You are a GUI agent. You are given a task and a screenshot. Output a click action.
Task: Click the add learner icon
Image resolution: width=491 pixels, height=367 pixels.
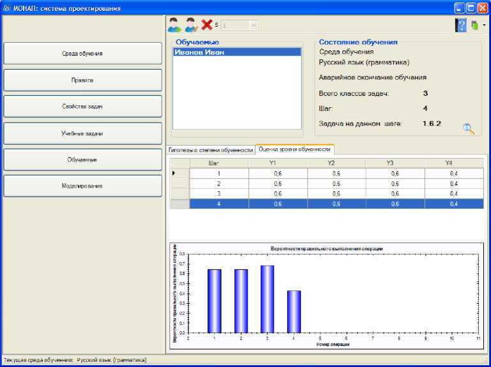click(174, 25)
